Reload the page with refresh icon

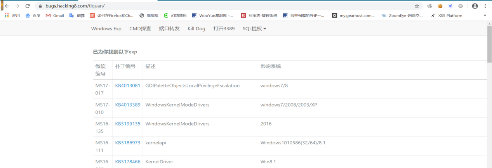(x=28, y=6)
